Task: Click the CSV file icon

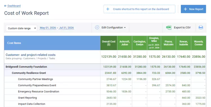Action: pyautogui.click(x=169, y=28)
